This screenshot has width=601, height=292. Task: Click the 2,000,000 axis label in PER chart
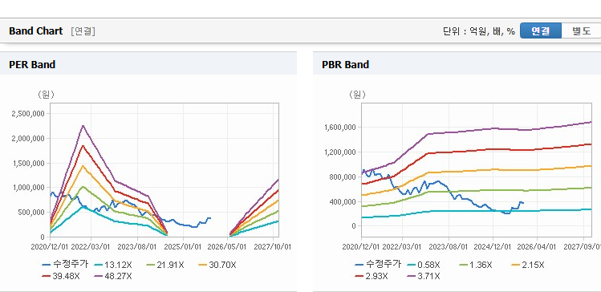28,138
